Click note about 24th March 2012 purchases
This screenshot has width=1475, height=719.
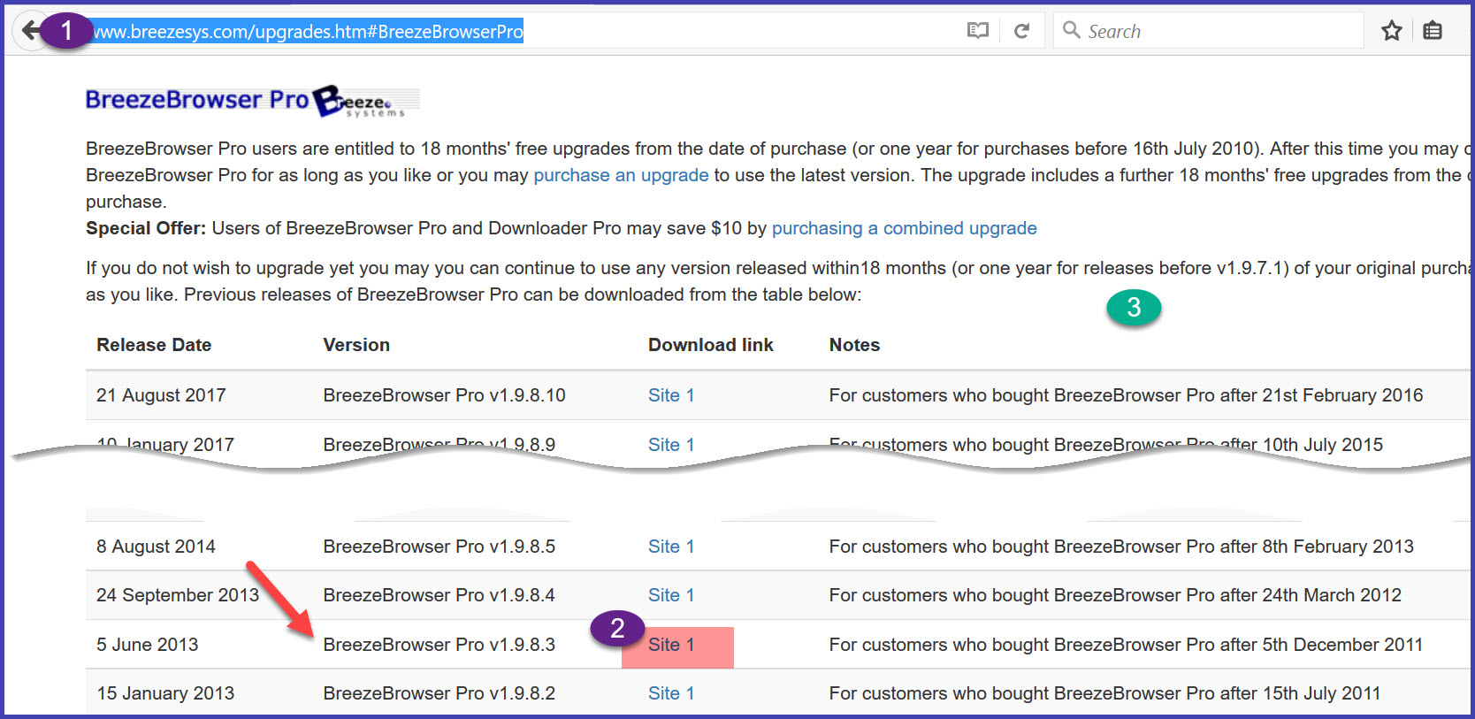(x=1115, y=595)
